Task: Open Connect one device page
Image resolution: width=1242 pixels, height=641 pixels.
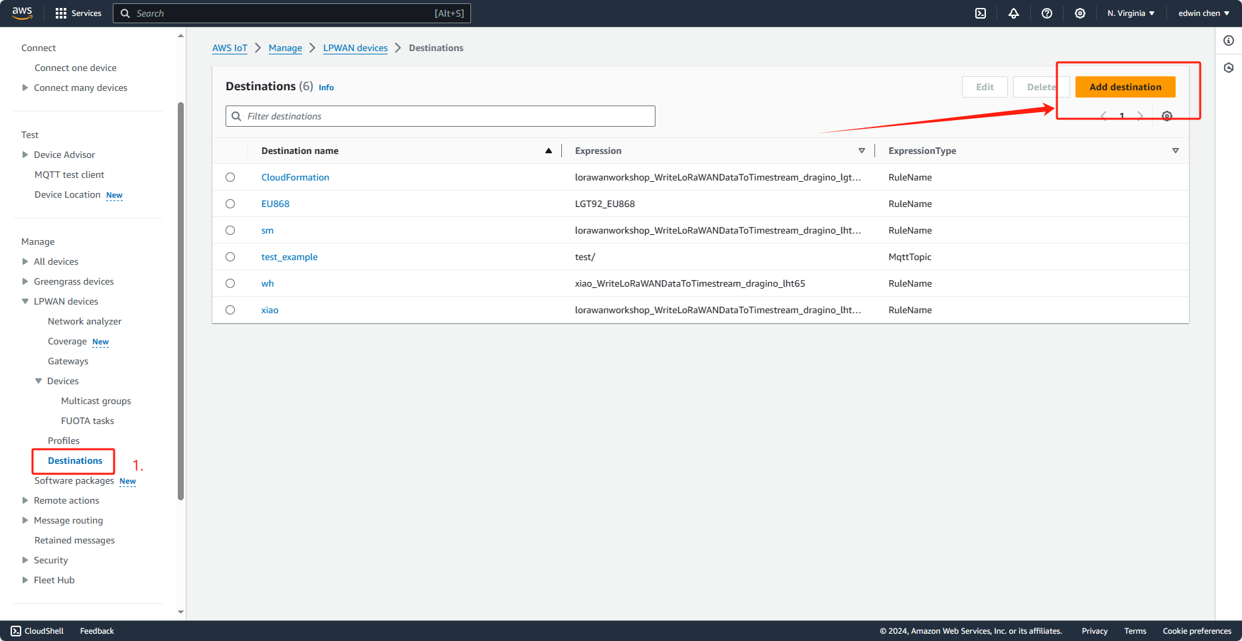Action: [x=76, y=68]
